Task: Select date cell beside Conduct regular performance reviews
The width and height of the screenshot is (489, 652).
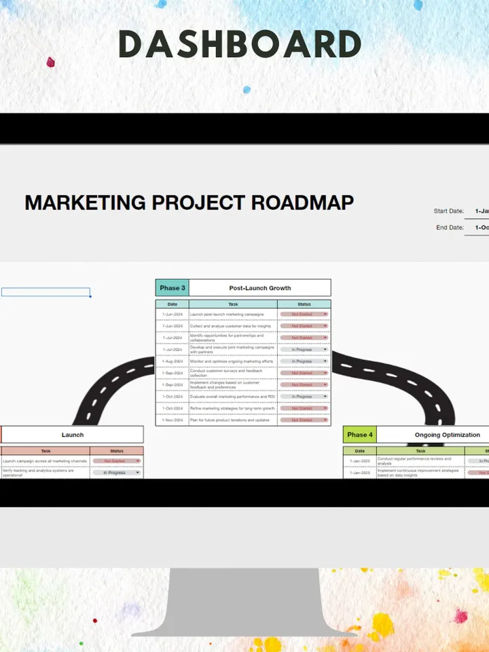Action: pyautogui.click(x=360, y=460)
